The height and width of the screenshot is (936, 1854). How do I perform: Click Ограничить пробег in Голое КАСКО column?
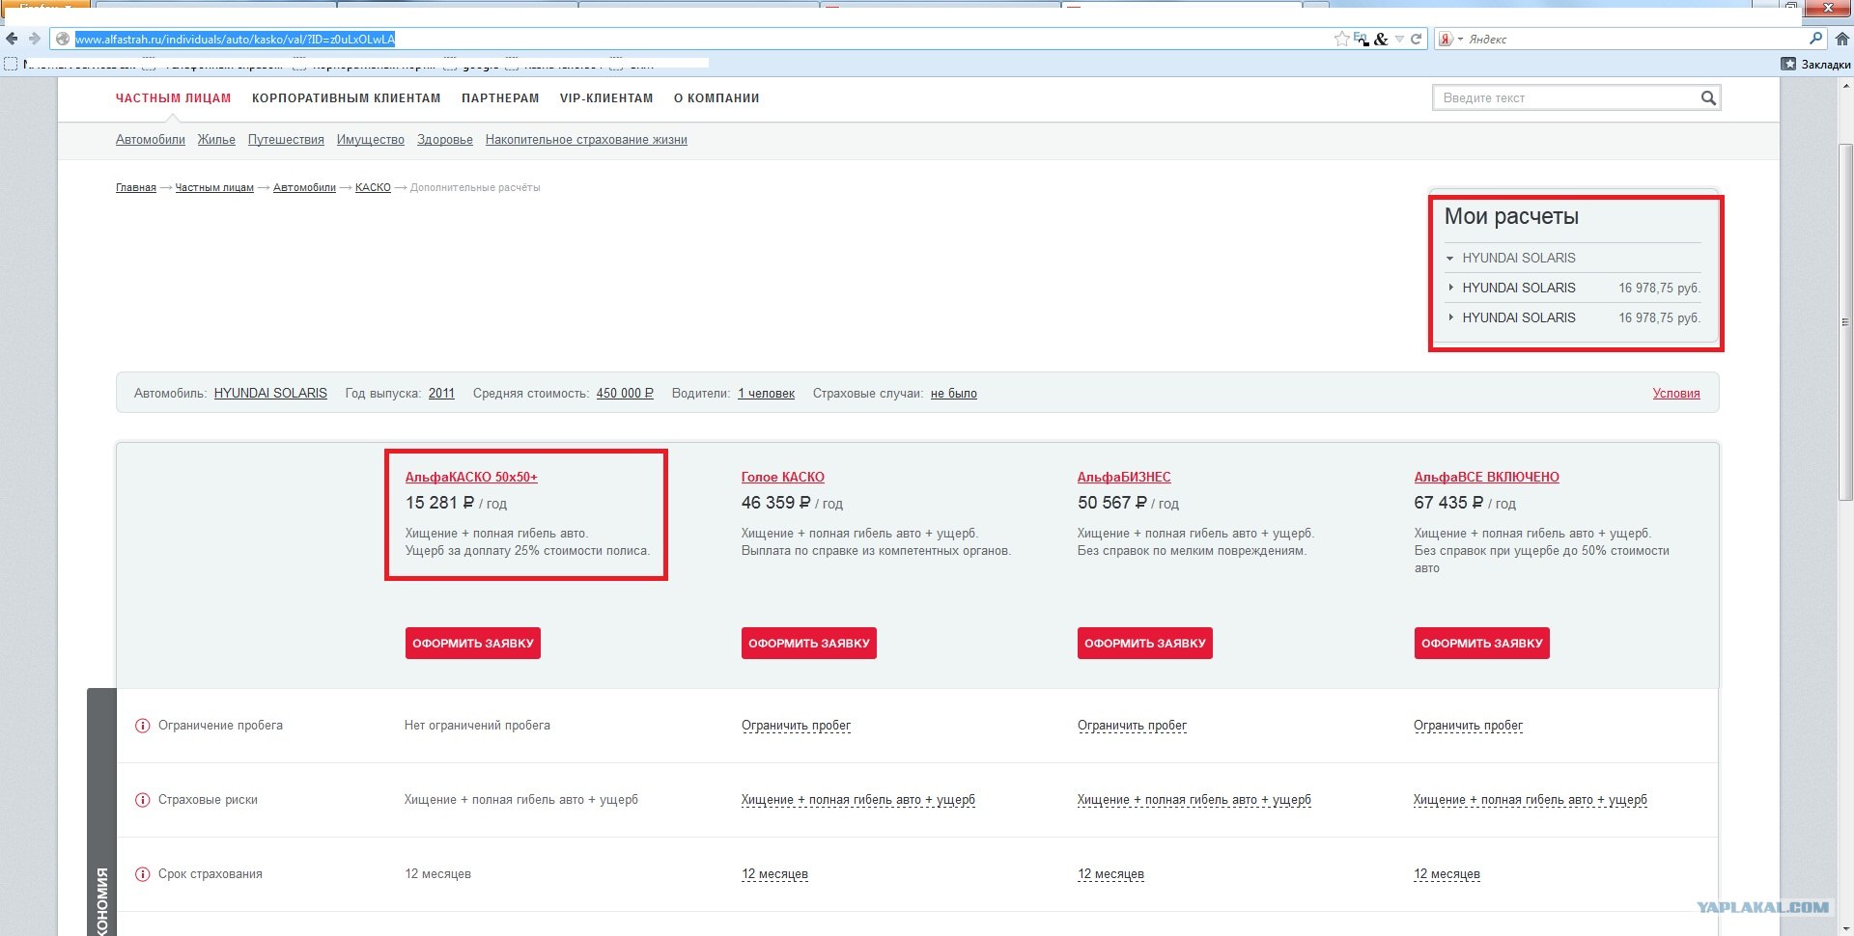[x=797, y=726]
